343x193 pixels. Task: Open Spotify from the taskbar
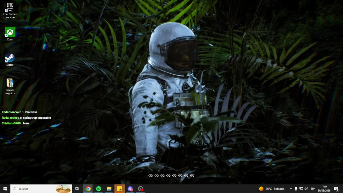click(99, 189)
